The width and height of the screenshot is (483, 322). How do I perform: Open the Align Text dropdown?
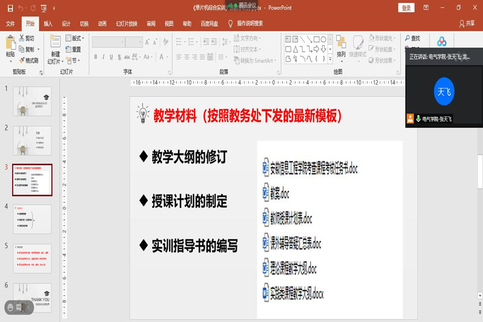[x=247, y=50]
